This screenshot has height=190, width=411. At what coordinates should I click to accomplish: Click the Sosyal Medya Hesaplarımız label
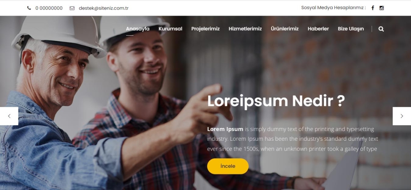[x=333, y=7]
